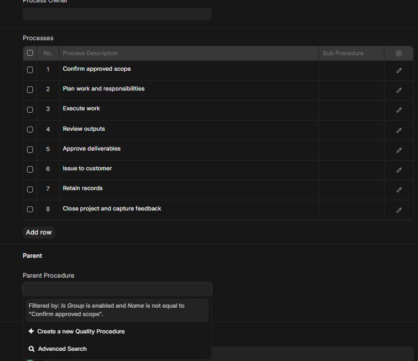Click the Add row button

[x=39, y=233]
